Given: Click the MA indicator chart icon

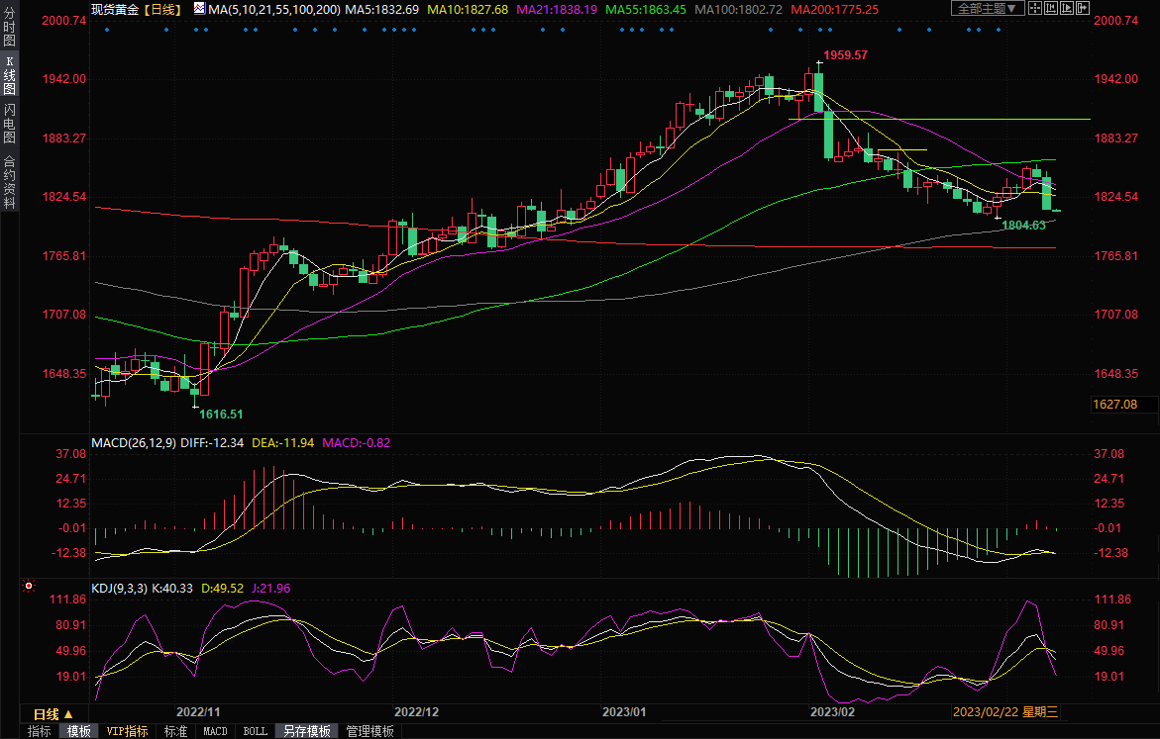Looking at the screenshot, I should pos(199,8).
